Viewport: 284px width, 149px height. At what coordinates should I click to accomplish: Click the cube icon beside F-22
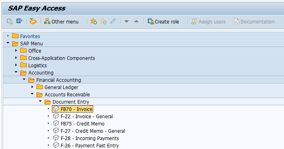[56, 116]
